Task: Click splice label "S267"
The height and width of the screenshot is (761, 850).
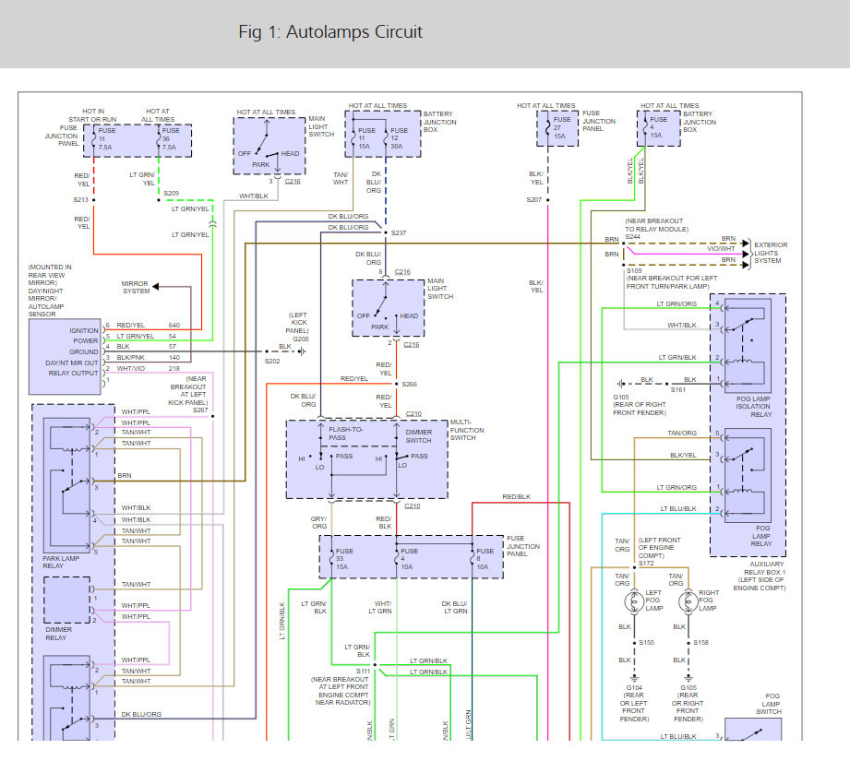Action: click(200, 410)
